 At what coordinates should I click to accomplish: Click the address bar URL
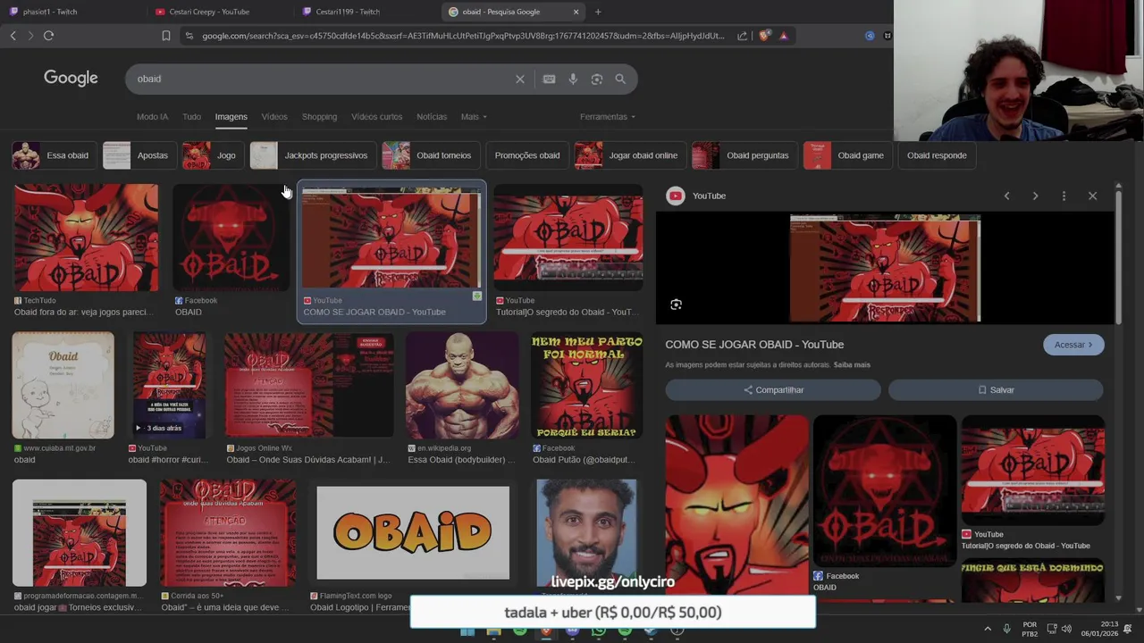(463, 36)
